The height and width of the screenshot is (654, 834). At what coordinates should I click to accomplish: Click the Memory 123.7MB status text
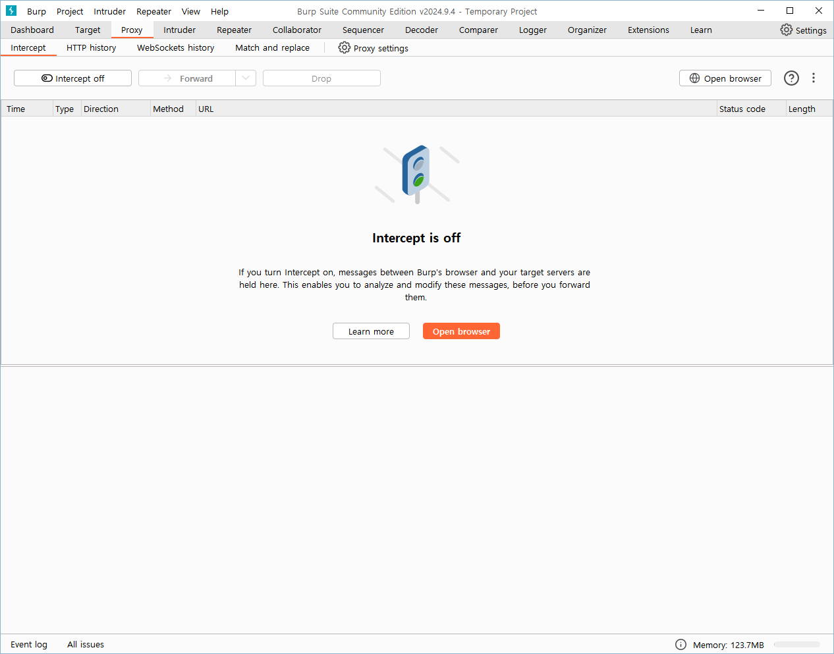point(728,645)
